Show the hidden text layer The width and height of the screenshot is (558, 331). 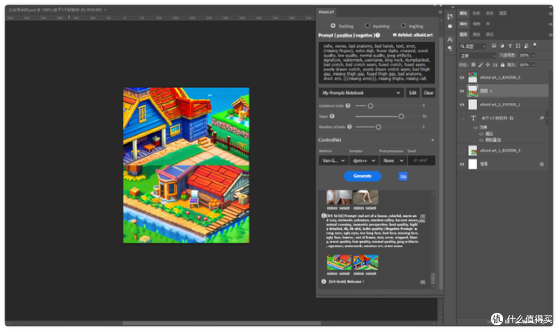462,118
